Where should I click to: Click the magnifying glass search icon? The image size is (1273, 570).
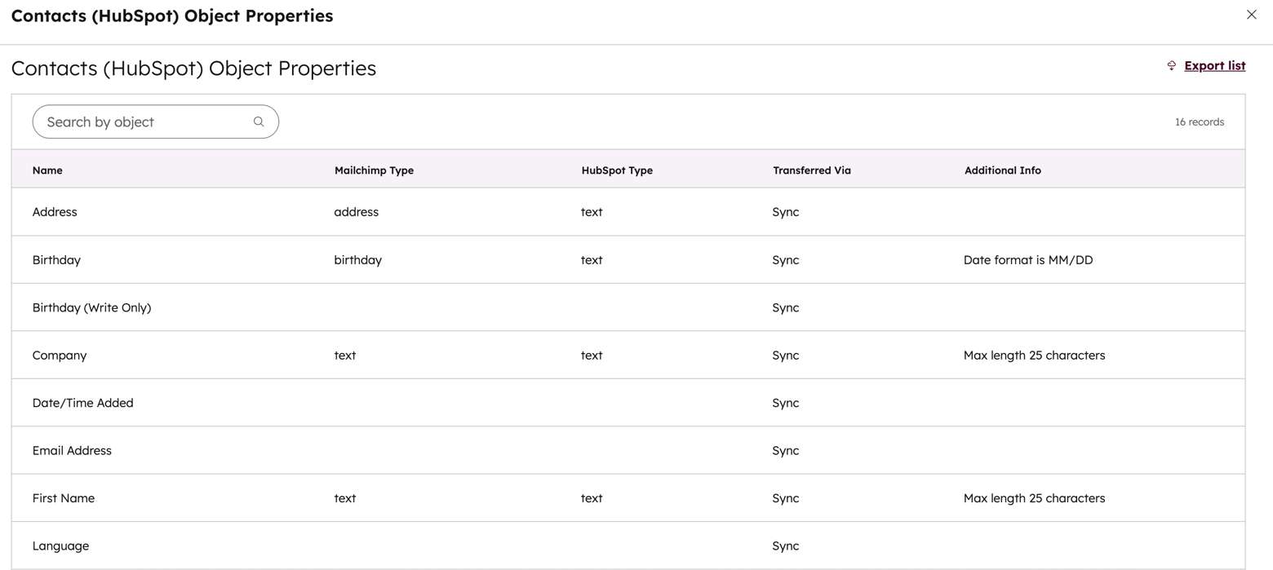point(259,121)
